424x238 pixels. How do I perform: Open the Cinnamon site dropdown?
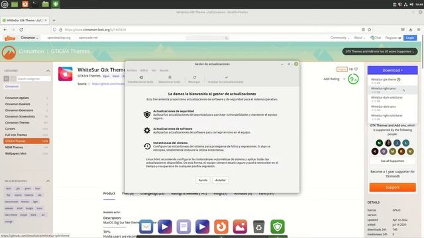[x=29, y=38]
